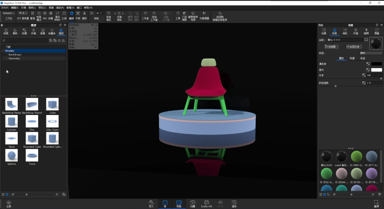Toggle the GPU rendering mode
Viewport: 384px width, 209px height.
click(x=44, y=16)
